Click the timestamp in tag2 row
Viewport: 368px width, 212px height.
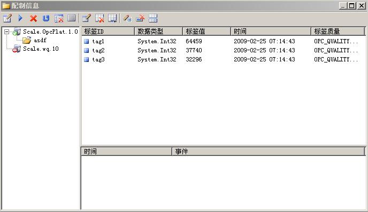click(x=264, y=50)
